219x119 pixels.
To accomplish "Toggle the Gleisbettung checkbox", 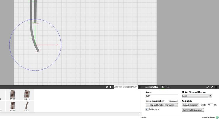I will pyautogui.click(x=147, y=109).
